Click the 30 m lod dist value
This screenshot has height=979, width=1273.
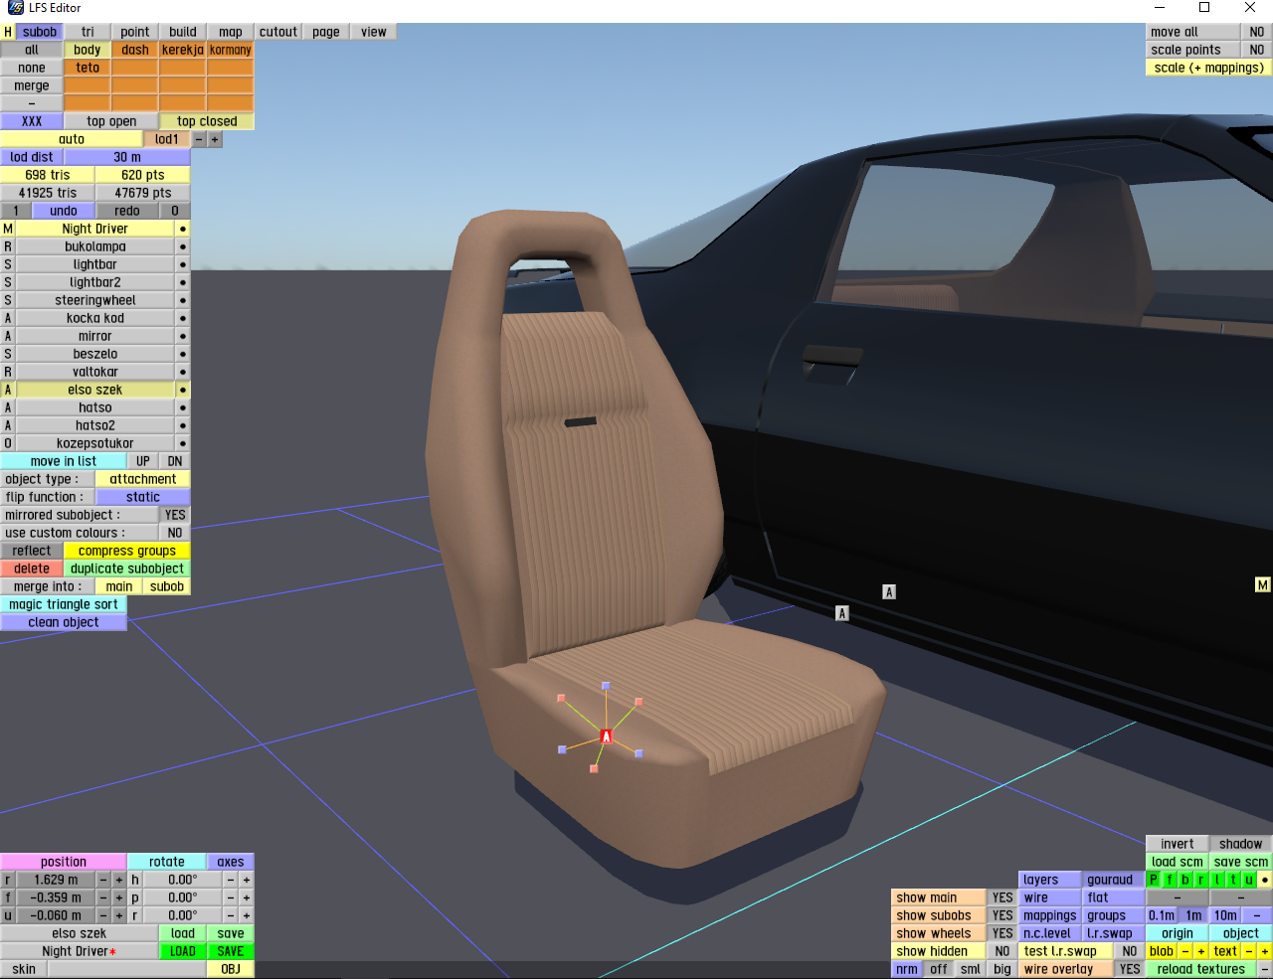pos(127,157)
